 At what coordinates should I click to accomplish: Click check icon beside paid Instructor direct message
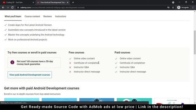point(116,72)
